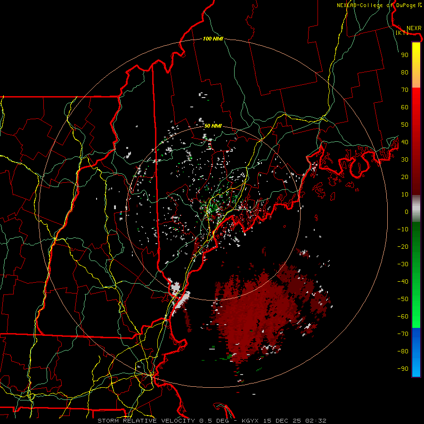Click the 60 value on velocity scale

point(405,107)
